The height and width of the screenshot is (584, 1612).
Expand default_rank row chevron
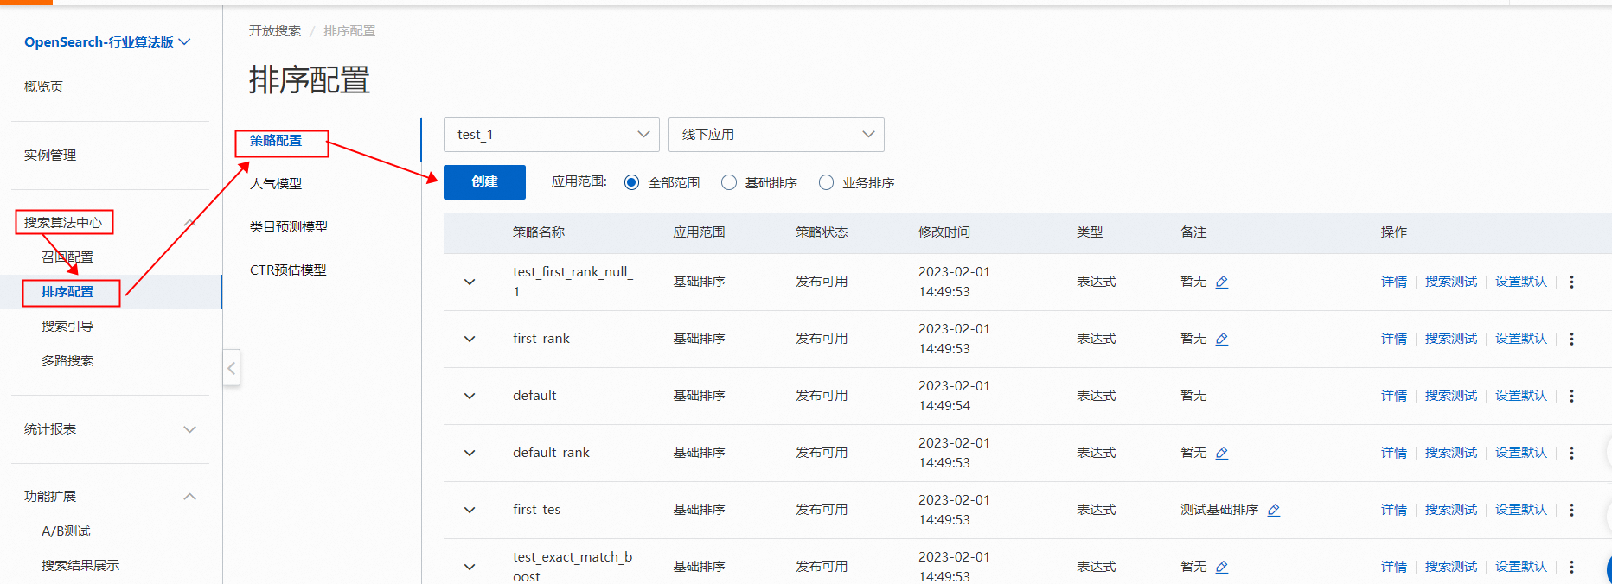[470, 453]
